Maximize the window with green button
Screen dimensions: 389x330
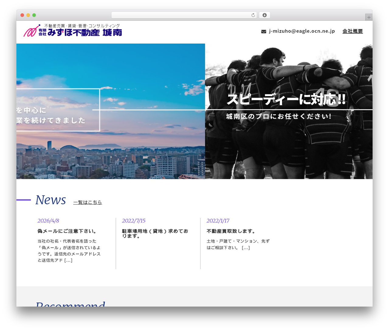pos(34,15)
